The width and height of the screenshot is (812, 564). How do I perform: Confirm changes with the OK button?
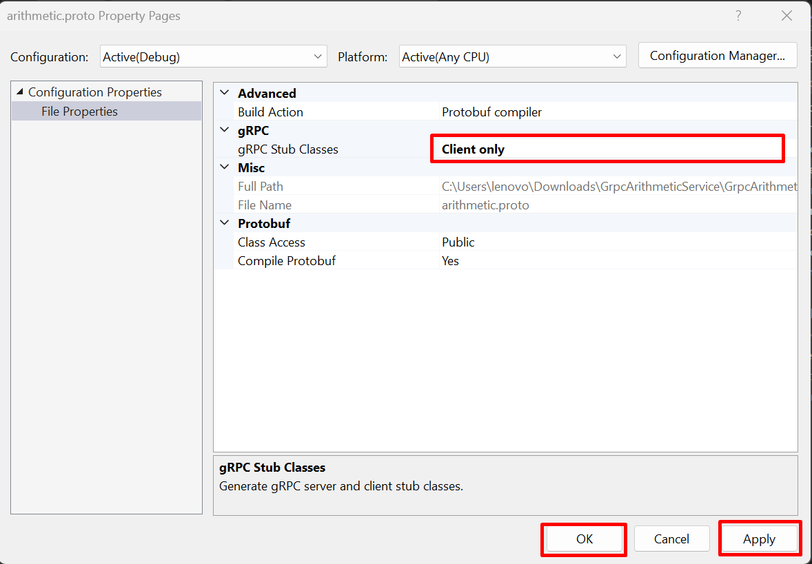tap(583, 539)
